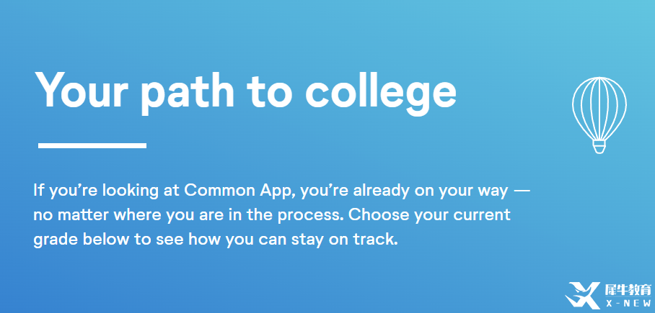Click the X-NEW bird logo watermark
The height and width of the screenshot is (313, 655).
pos(582,296)
